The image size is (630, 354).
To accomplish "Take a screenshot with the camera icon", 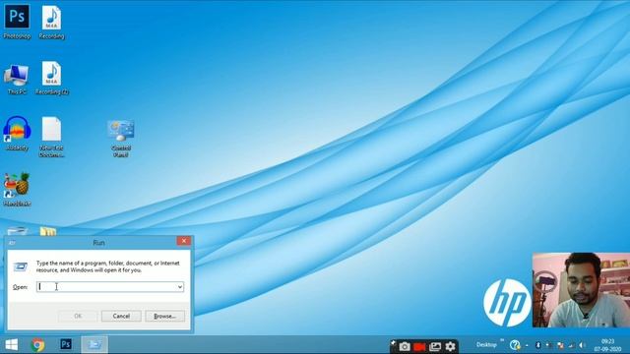I will pos(405,346).
